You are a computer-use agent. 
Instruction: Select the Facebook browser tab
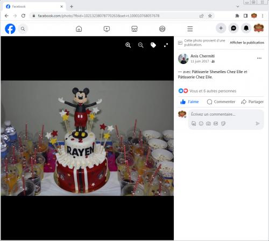(x=34, y=6)
